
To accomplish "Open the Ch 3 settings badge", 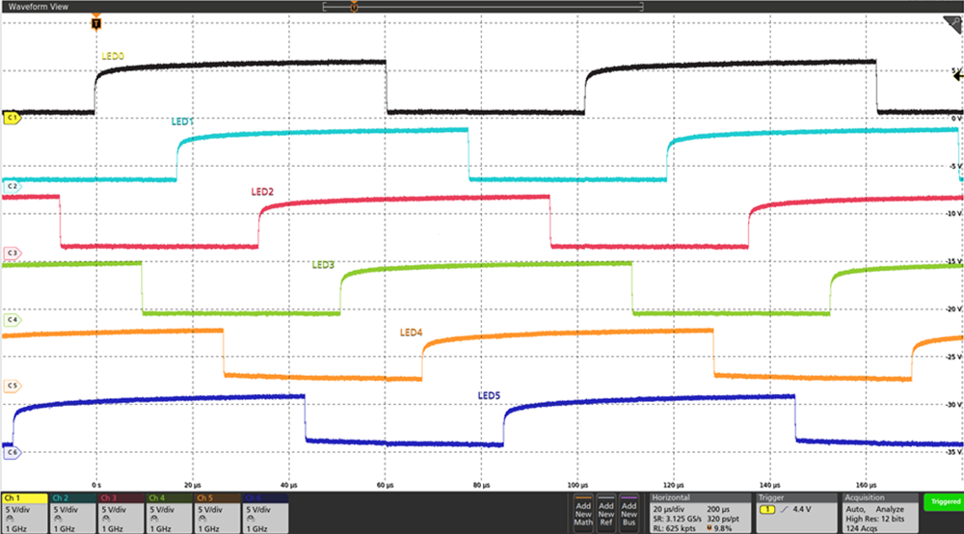I will click(x=120, y=513).
